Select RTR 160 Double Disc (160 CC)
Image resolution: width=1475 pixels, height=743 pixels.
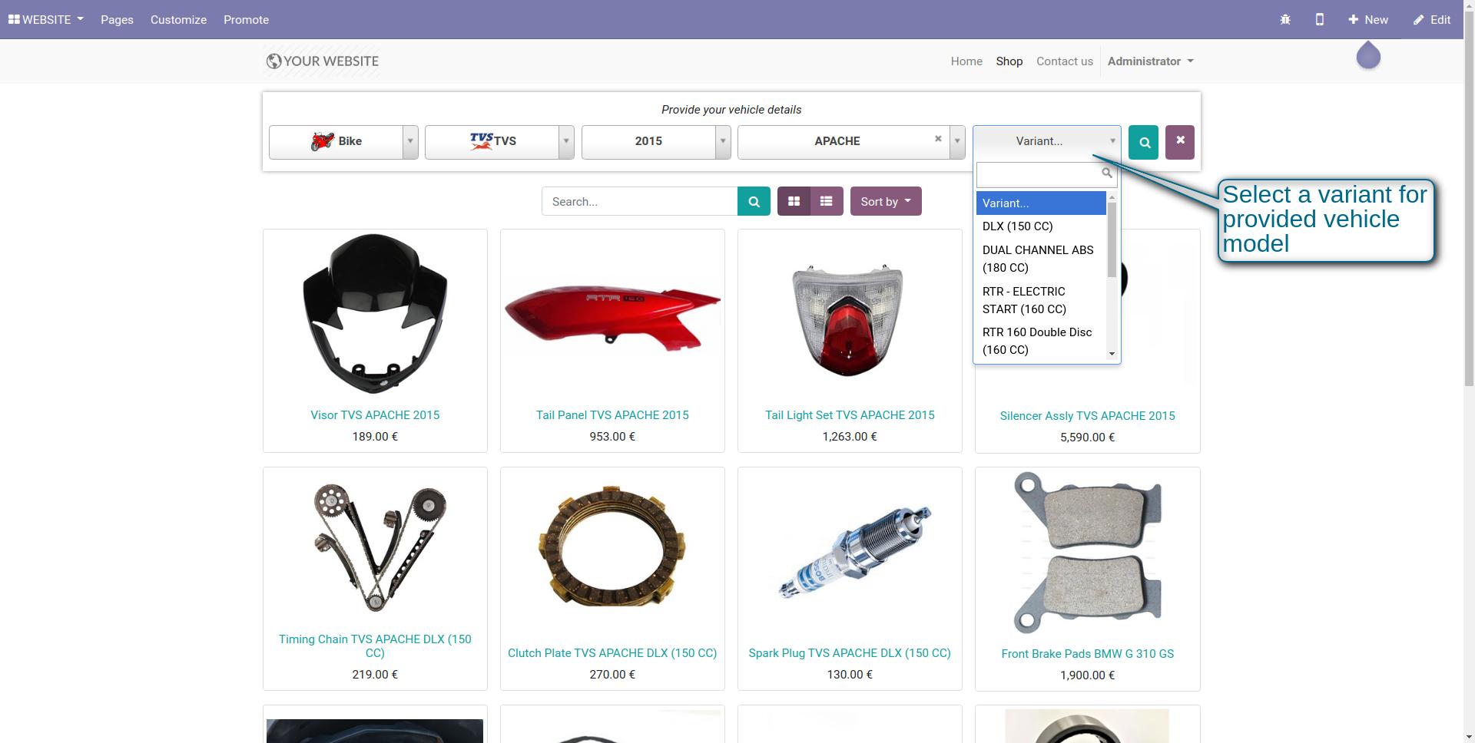point(1041,341)
